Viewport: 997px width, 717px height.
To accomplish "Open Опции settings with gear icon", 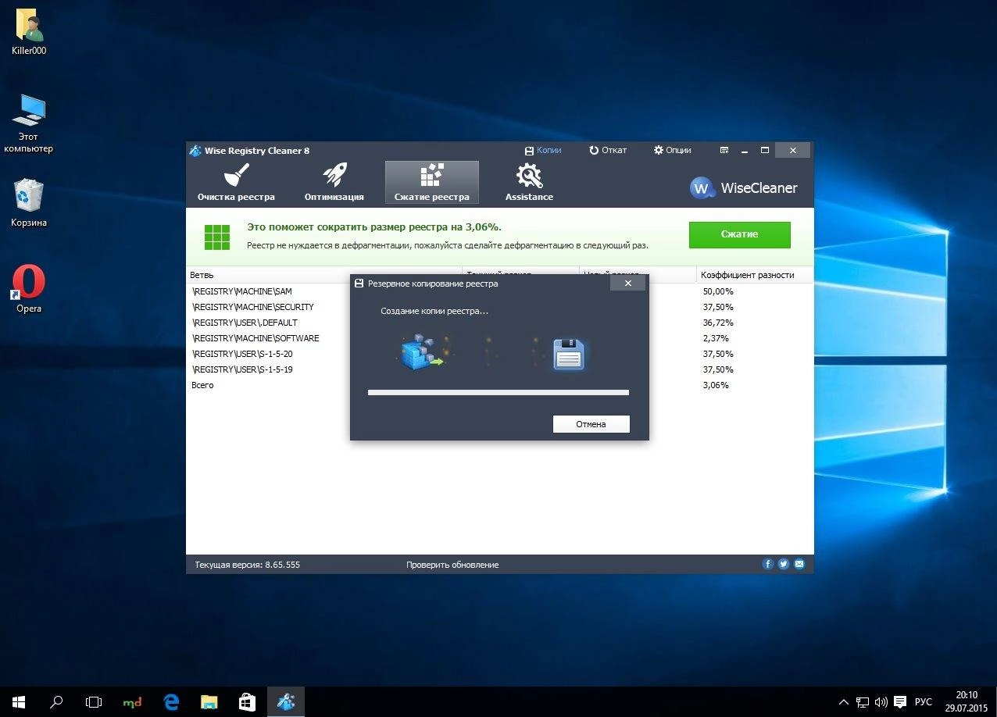I will [x=673, y=150].
